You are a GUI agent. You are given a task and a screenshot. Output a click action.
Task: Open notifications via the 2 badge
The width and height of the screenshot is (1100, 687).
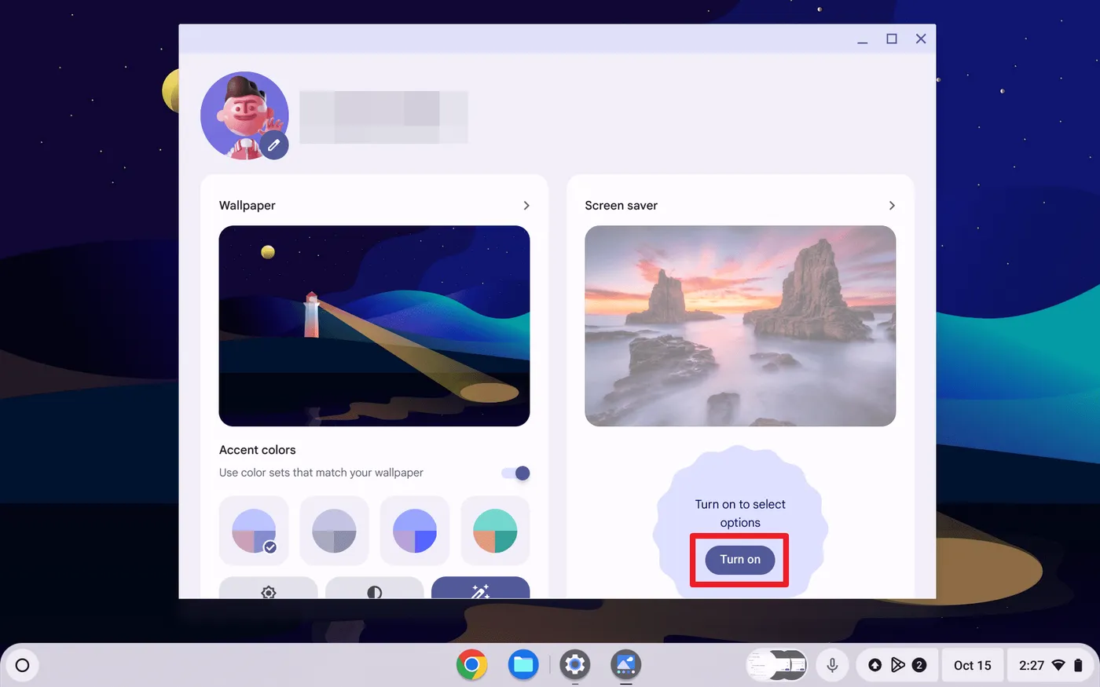[x=919, y=666]
